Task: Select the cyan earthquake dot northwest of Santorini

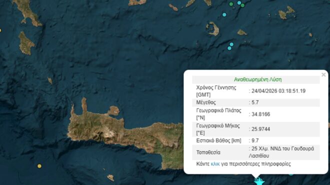Action: pos(224,14)
